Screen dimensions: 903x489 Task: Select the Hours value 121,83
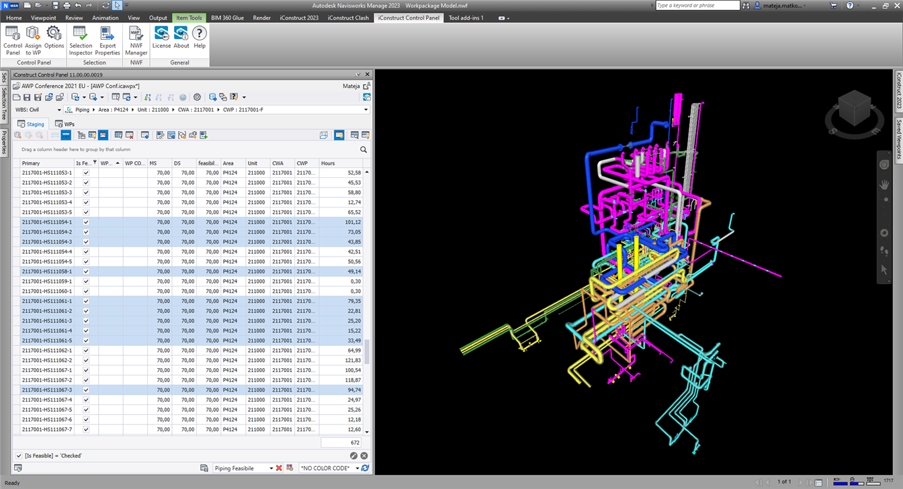(x=353, y=361)
